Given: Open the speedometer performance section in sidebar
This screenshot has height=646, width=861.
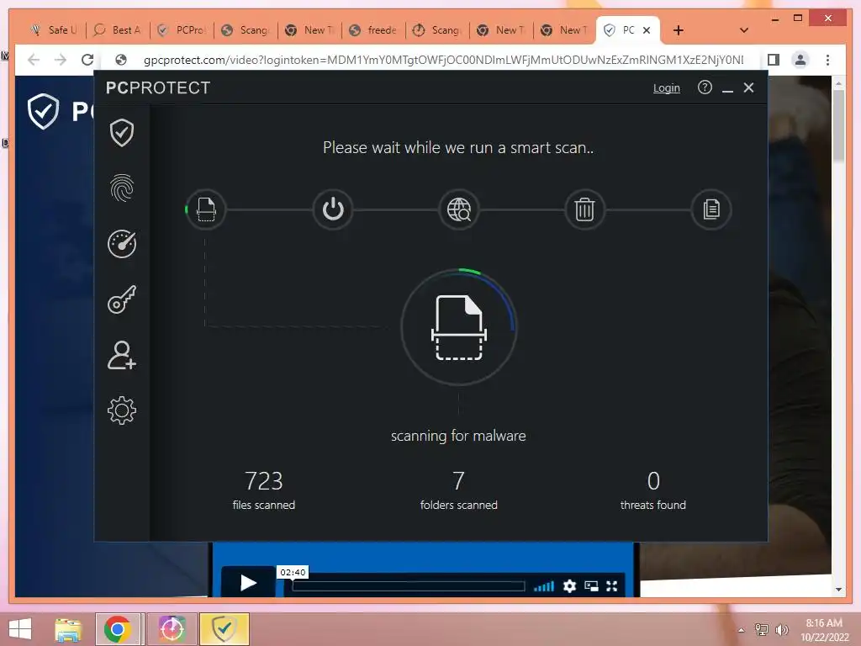Looking at the screenshot, I should click(x=121, y=243).
